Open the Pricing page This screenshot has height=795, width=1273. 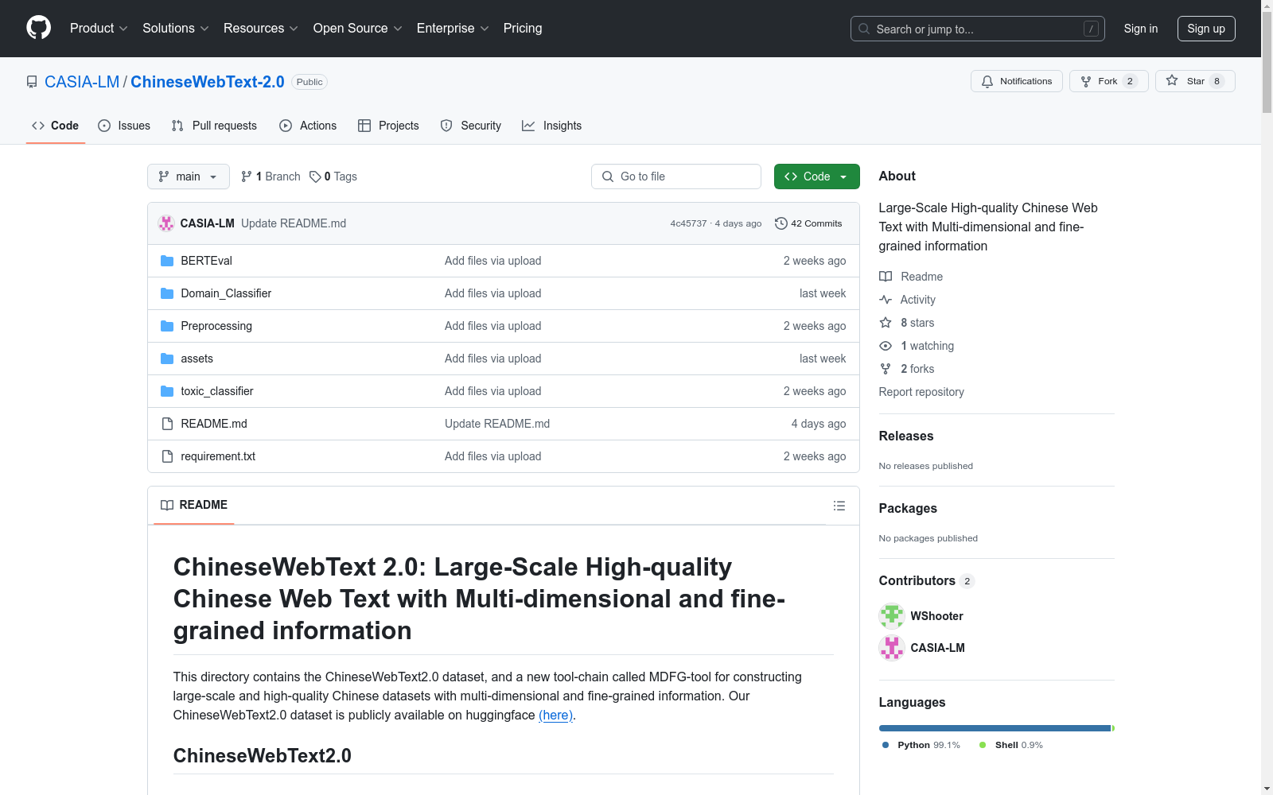pyautogui.click(x=523, y=28)
